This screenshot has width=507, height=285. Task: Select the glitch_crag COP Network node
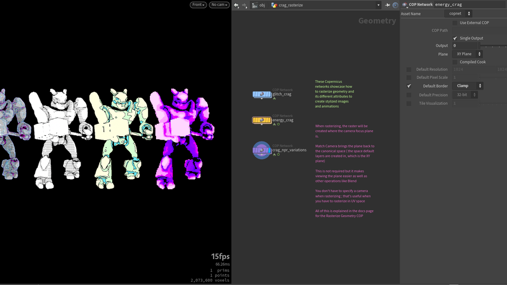pyautogui.click(x=262, y=94)
